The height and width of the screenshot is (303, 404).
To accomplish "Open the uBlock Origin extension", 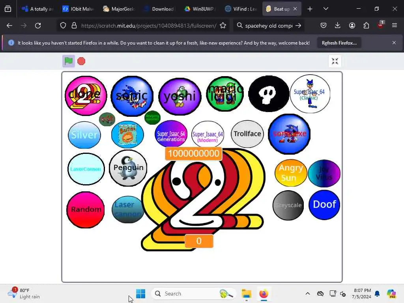I will pyautogui.click(x=380, y=25).
